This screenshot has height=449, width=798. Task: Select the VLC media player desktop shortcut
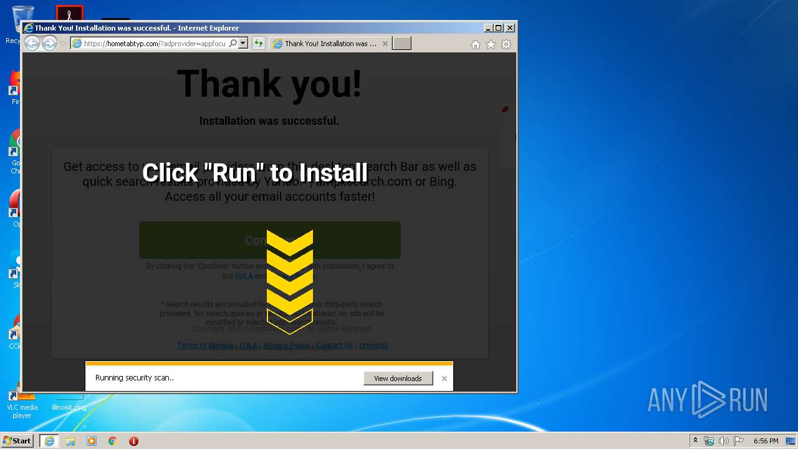[x=22, y=403]
